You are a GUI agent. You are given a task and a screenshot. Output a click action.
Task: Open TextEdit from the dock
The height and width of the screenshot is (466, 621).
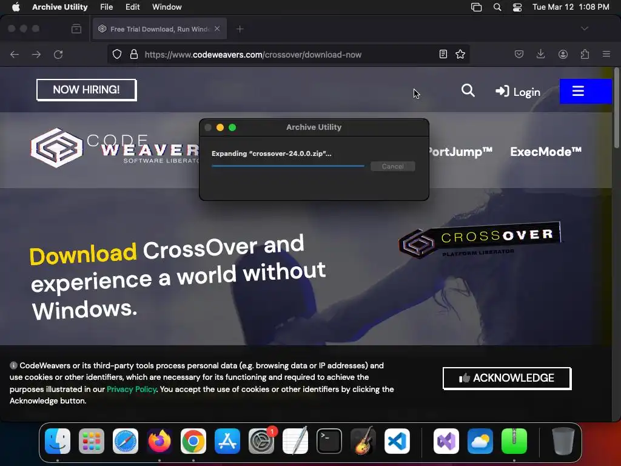pos(295,441)
